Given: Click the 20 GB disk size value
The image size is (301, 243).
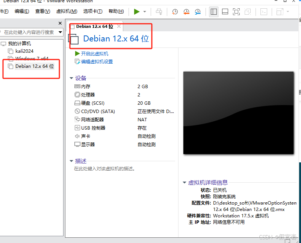Looking at the screenshot, I should point(144,103).
